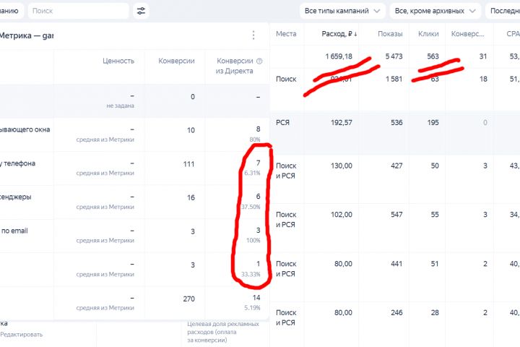Select the Поиск placement row cell
This screenshot has height=347, width=520.
(286, 80)
